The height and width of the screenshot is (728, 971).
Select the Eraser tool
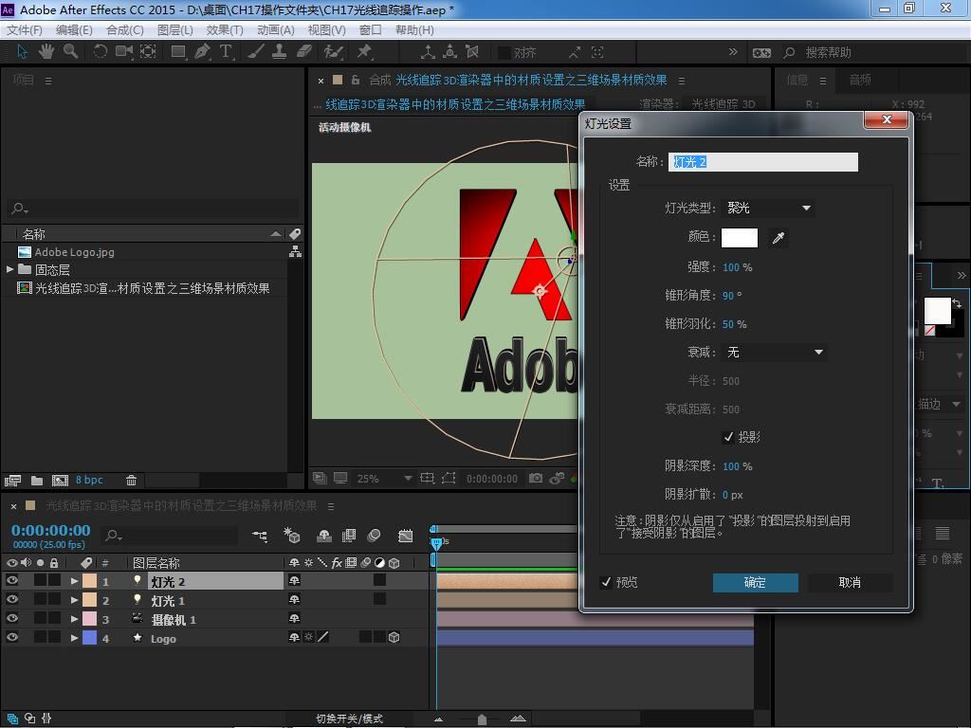[303, 52]
